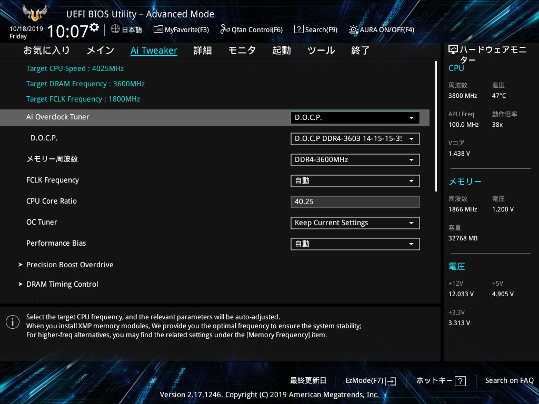This screenshot has width=539, height=404.
Task: Click the TUF logo emblem
Action: pos(35,13)
